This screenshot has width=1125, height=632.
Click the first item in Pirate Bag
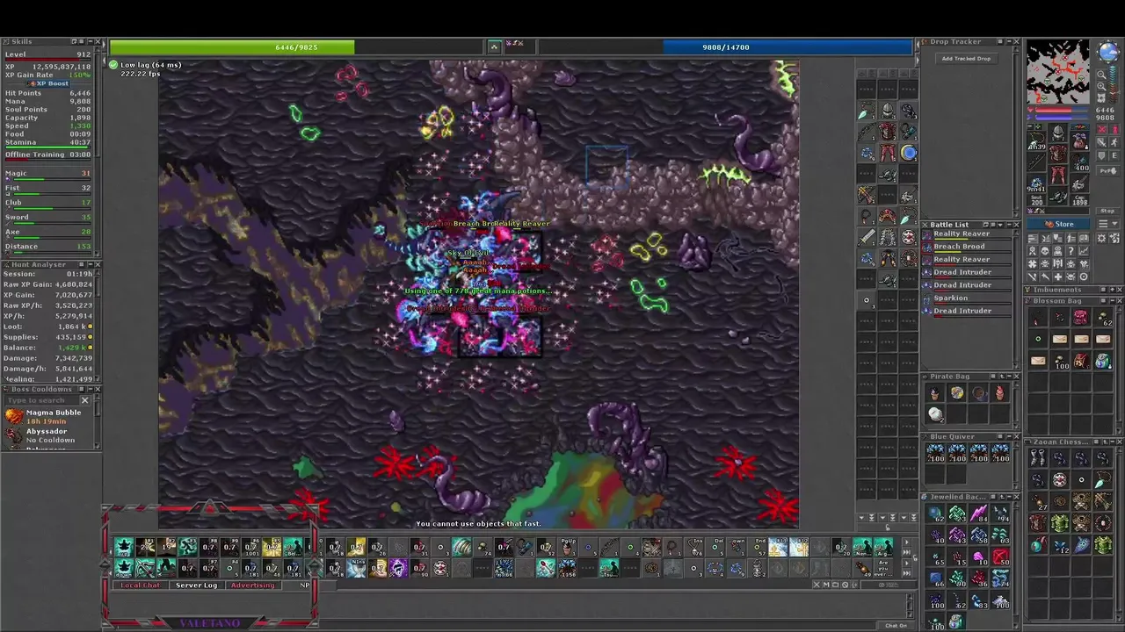[935, 392]
